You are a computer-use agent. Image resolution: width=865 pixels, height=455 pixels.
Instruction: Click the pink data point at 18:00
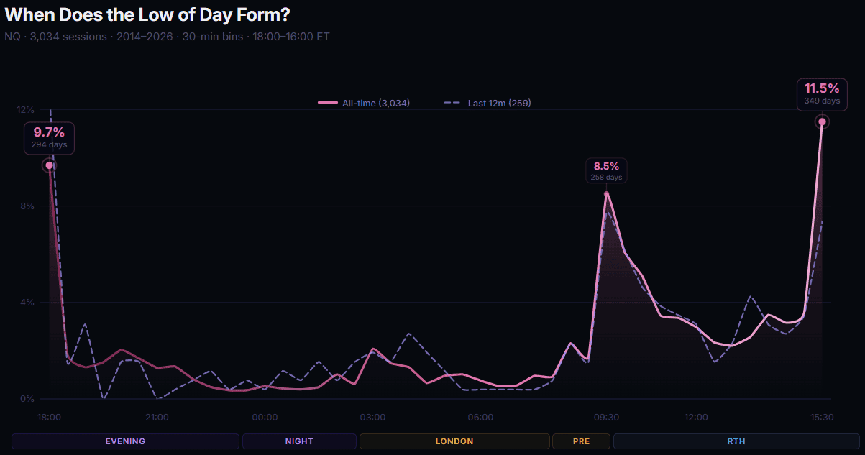[50, 165]
